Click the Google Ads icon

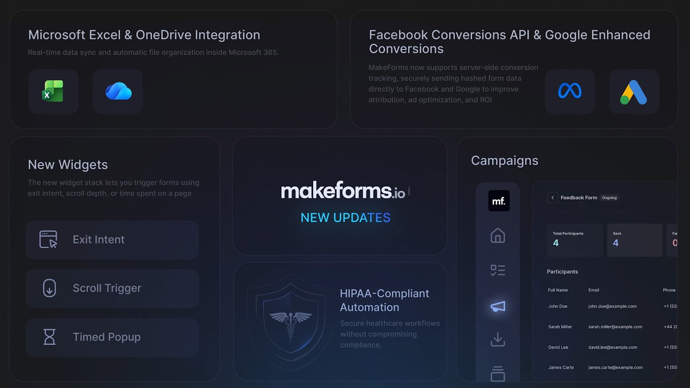[634, 92]
